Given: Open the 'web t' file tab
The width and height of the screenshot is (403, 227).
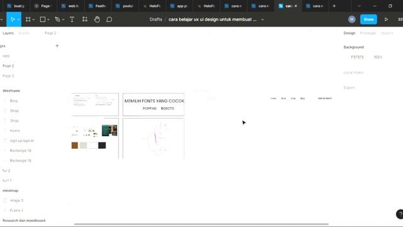Looking at the screenshot, I should point(70,6).
